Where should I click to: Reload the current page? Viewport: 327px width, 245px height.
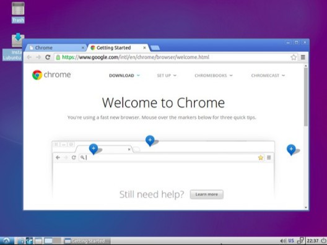(48, 57)
